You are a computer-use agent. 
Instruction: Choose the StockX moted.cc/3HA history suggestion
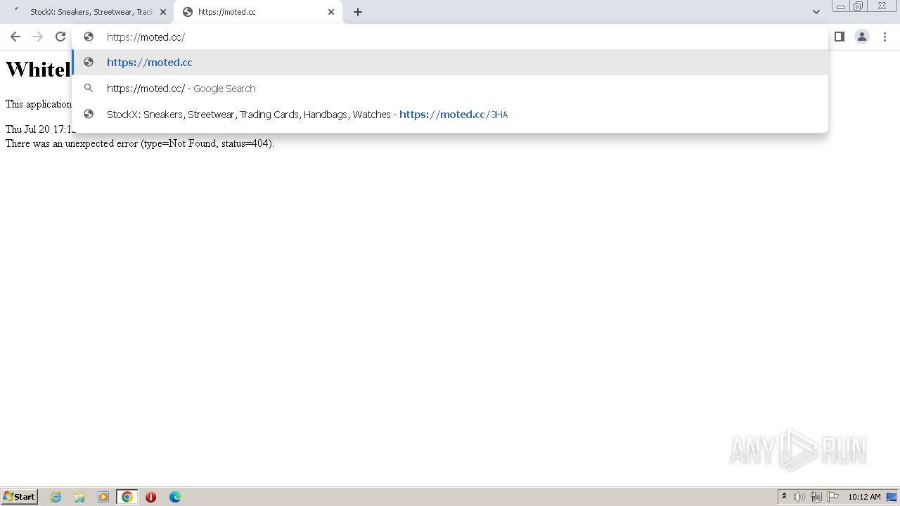450,115
